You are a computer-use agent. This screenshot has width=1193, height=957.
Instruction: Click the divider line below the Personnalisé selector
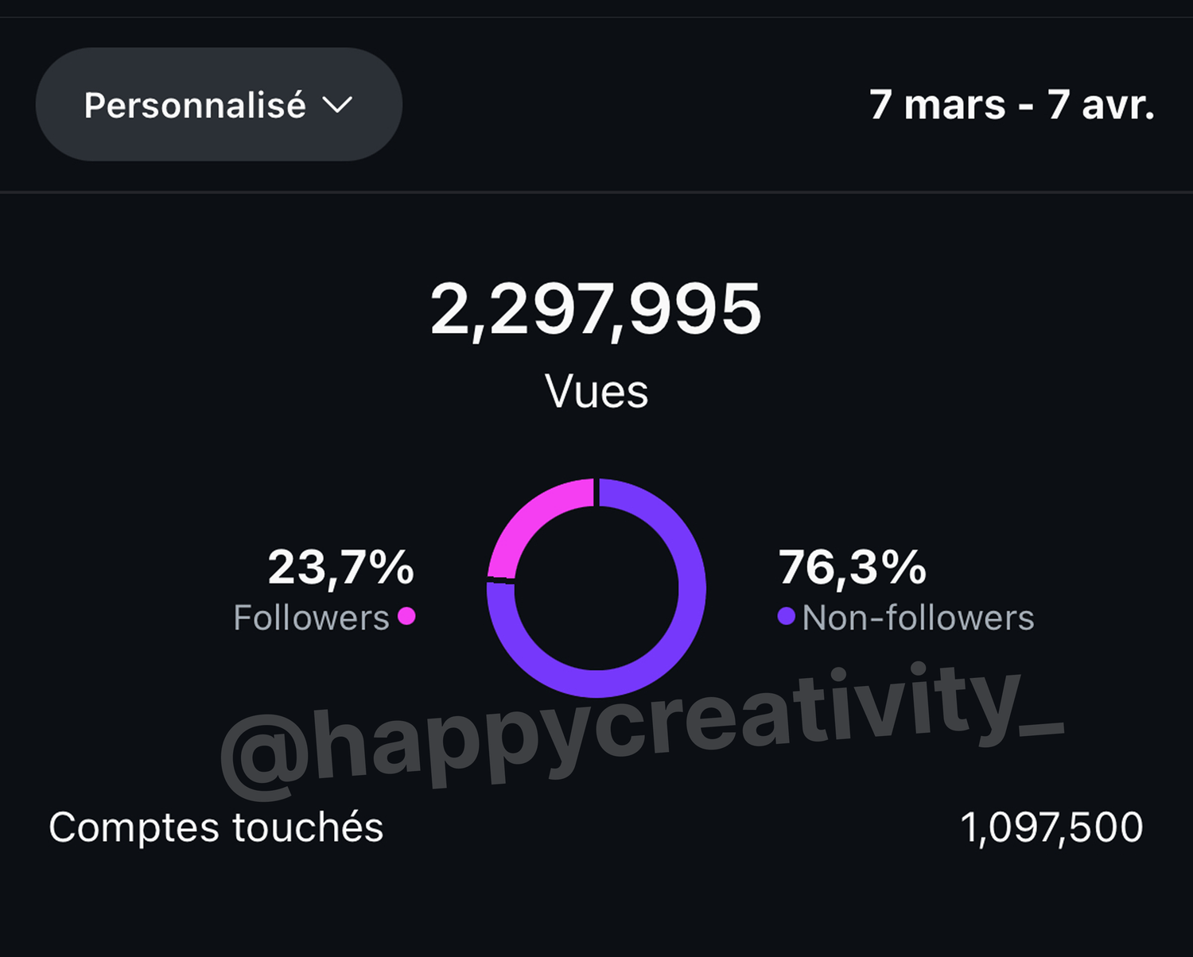(x=596, y=192)
